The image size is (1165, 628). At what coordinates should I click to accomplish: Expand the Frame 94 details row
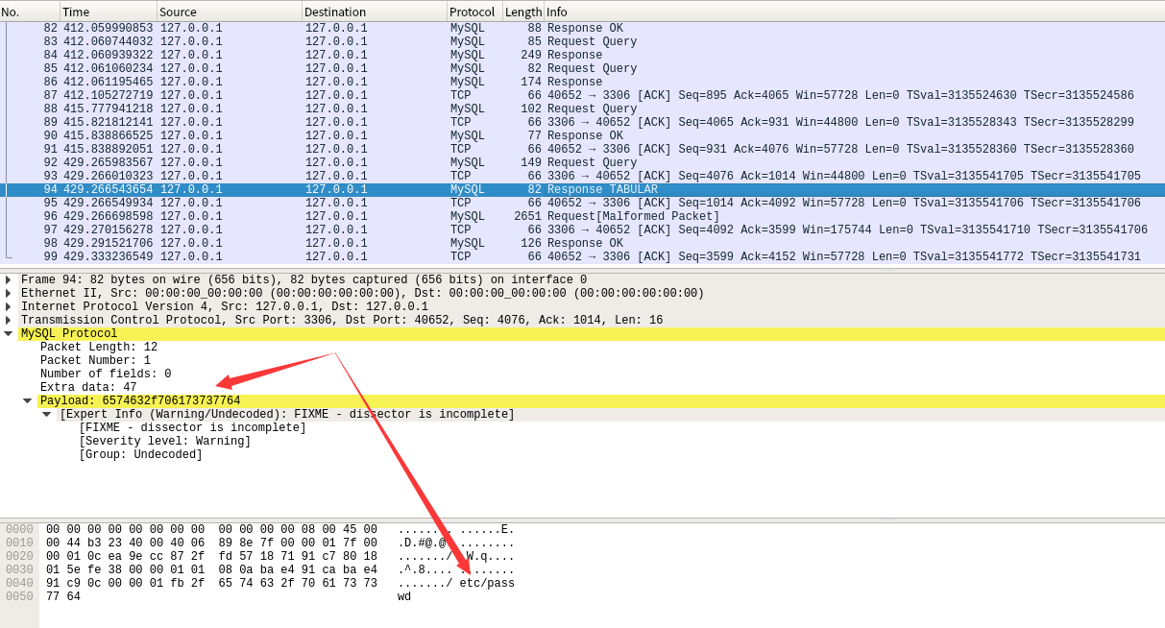point(8,280)
